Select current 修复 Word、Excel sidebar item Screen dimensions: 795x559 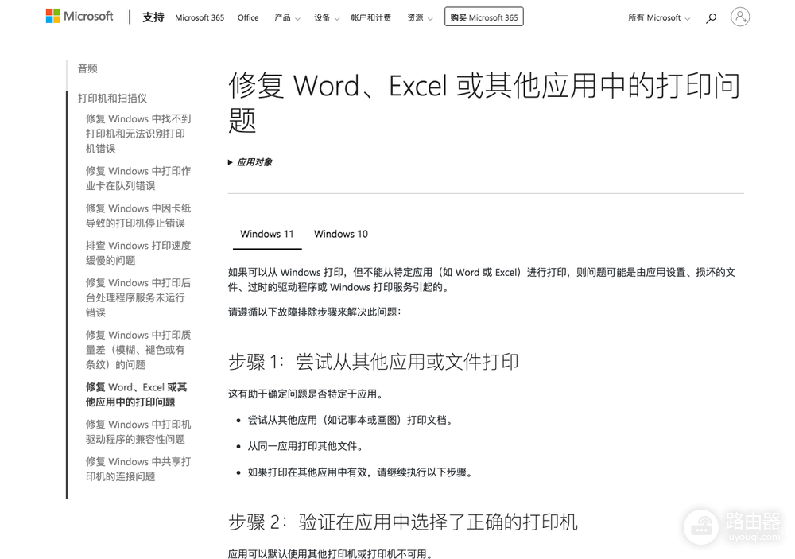click(136, 394)
